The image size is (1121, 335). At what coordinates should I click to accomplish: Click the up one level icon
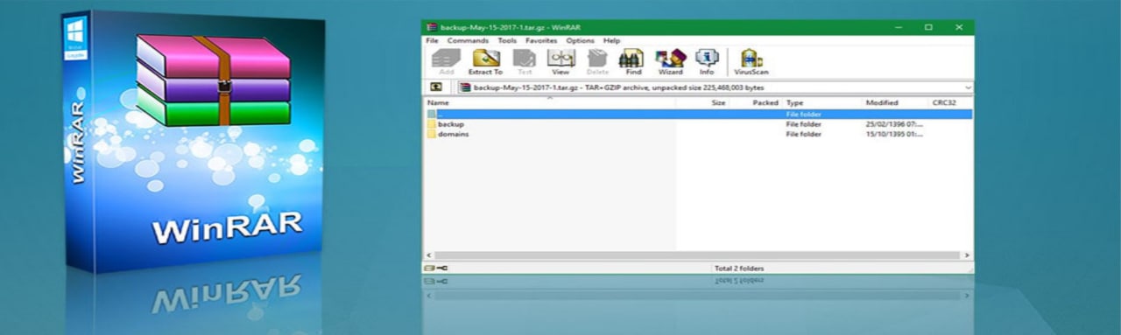[436, 87]
